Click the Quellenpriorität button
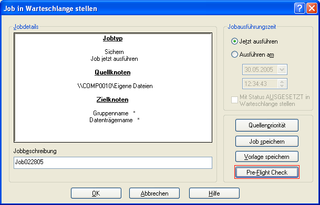Screen dimensions: 320x205 click(267, 125)
